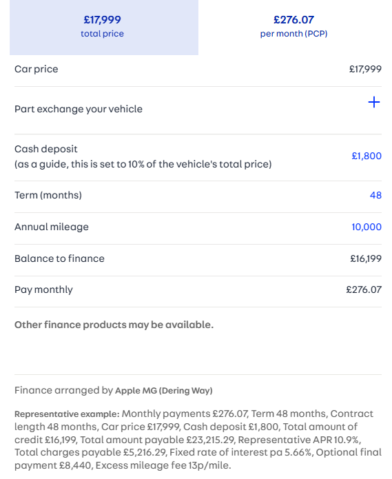This screenshot has width=392, height=479.
Task: Click Other finance products may be available text
Action: pyautogui.click(x=114, y=325)
